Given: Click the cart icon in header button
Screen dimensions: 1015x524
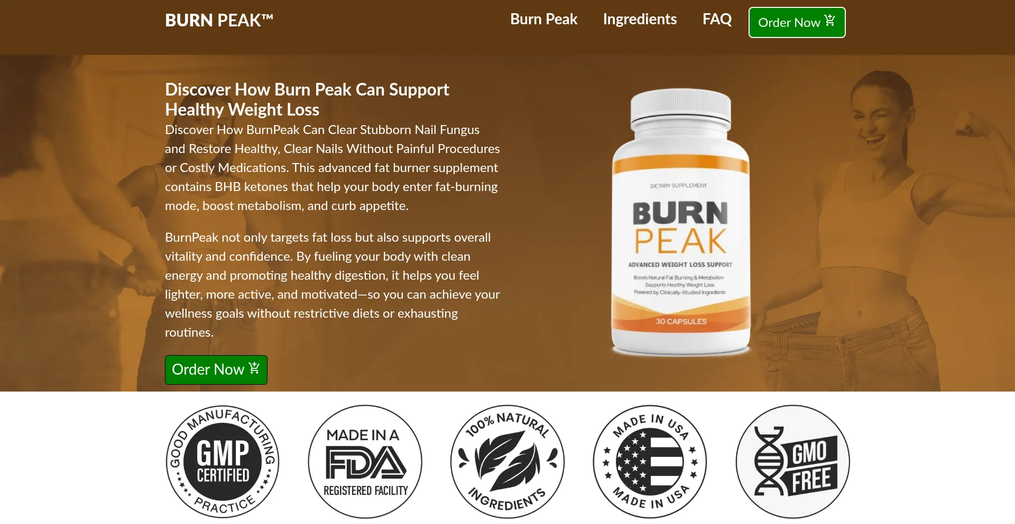Looking at the screenshot, I should pos(830,21).
